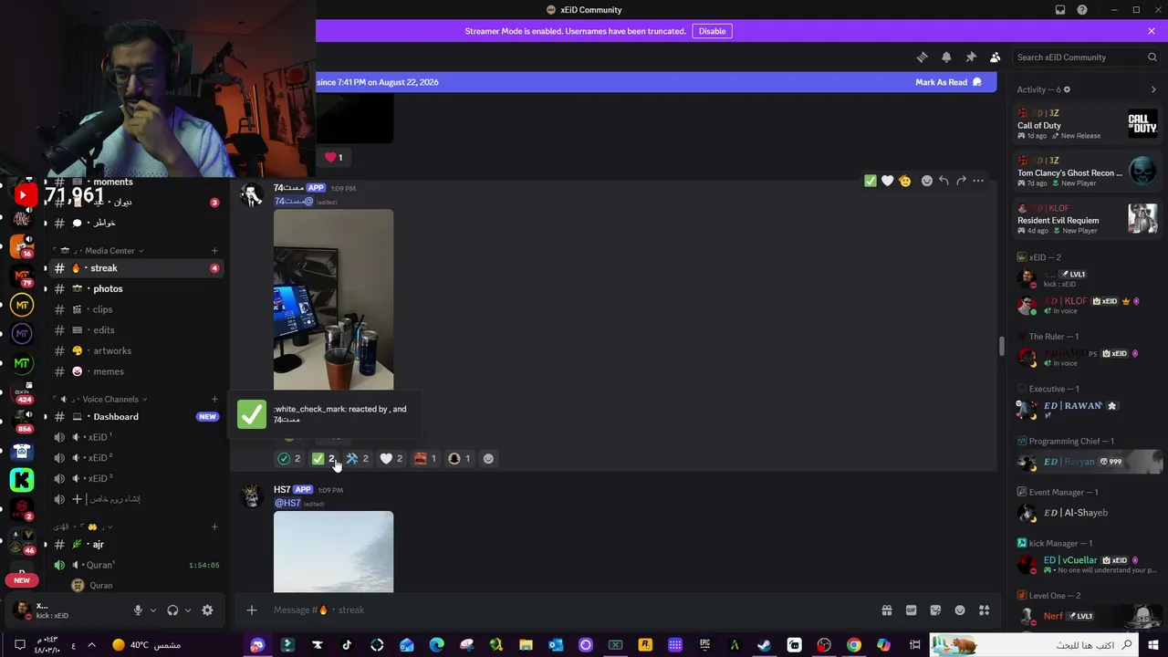Open the emoji picker in message bar
The image size is (1168, 657).
click(x=960, y=610)
